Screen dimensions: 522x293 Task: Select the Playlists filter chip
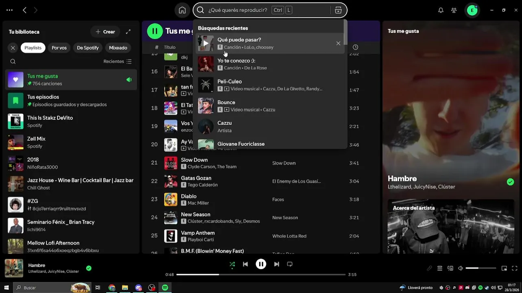click(x=33, y=48)
